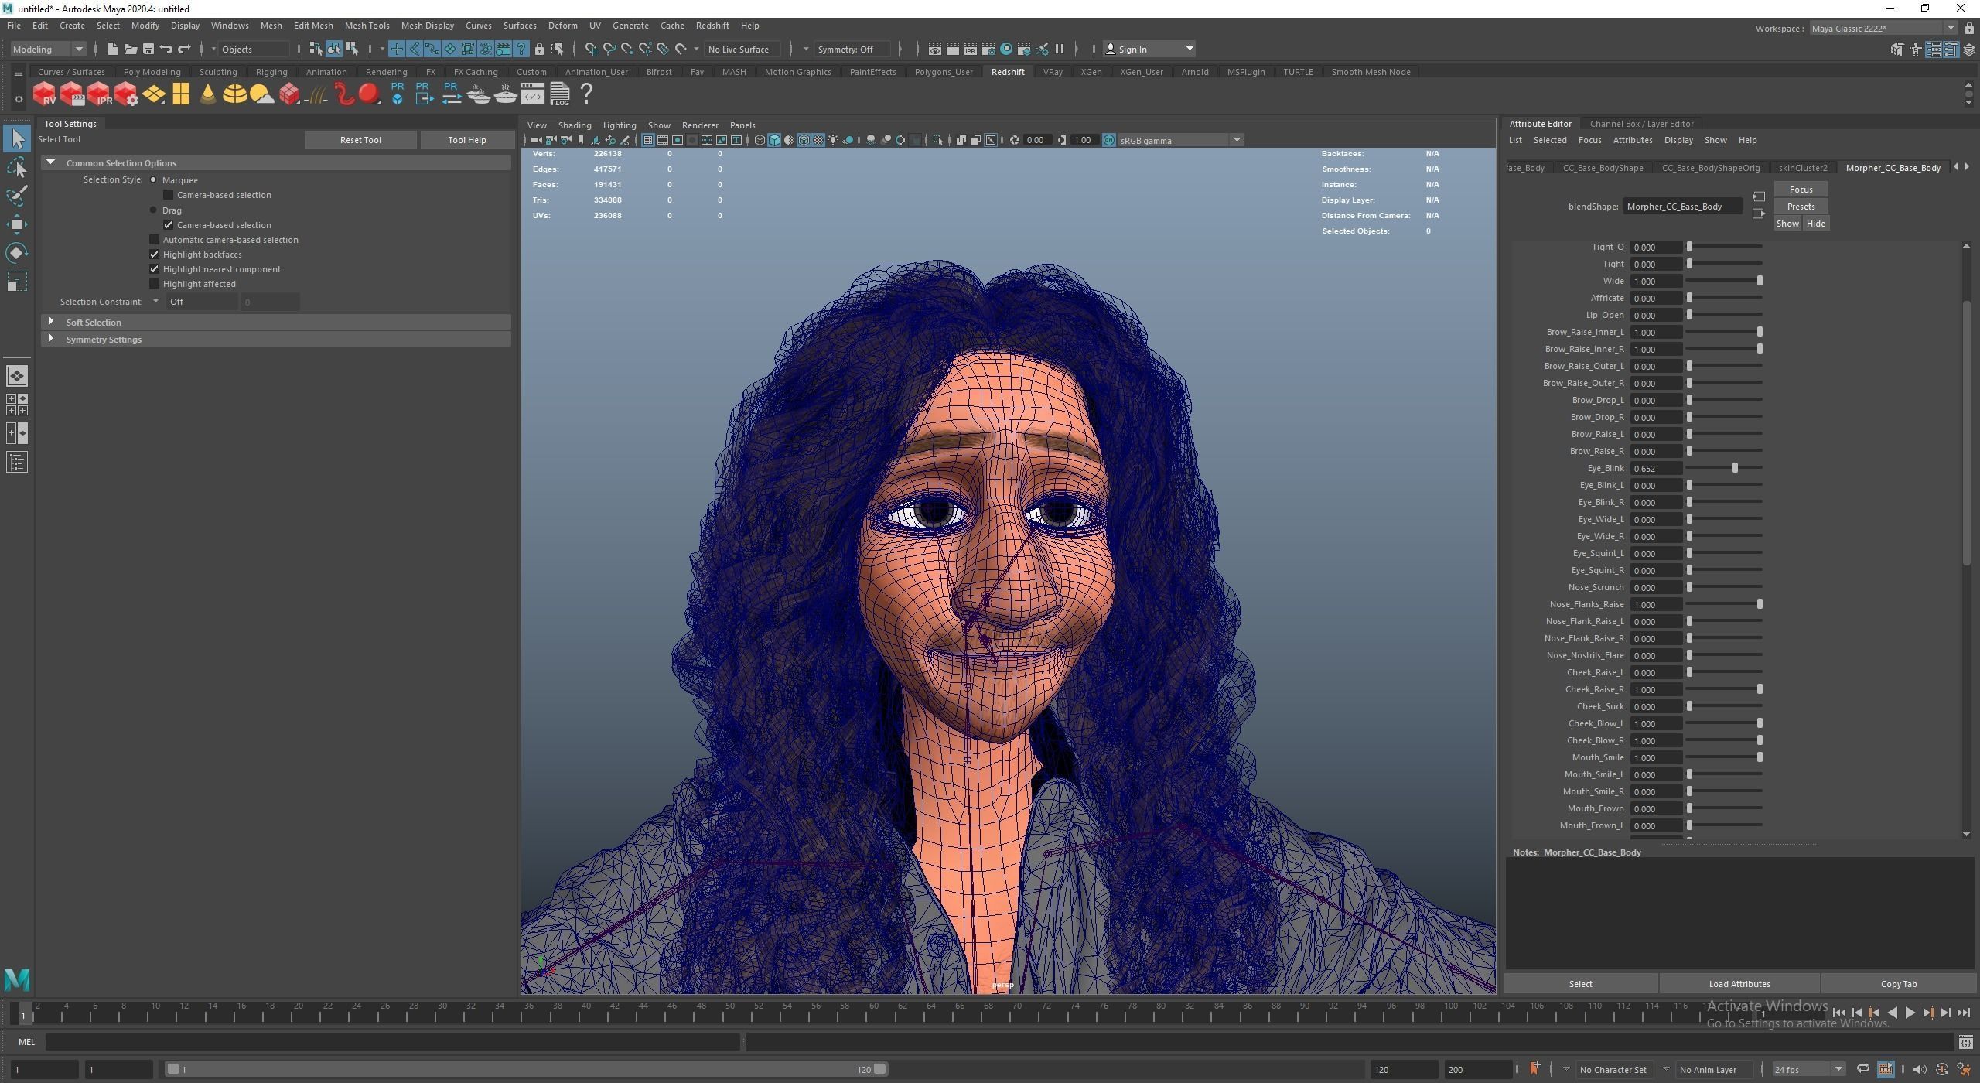
Task: Select the Drag selection style
Action: pos(153,210)
